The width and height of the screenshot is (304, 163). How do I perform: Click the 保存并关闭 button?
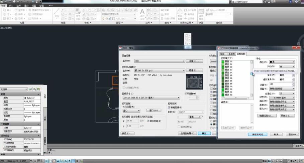(257, 134)
